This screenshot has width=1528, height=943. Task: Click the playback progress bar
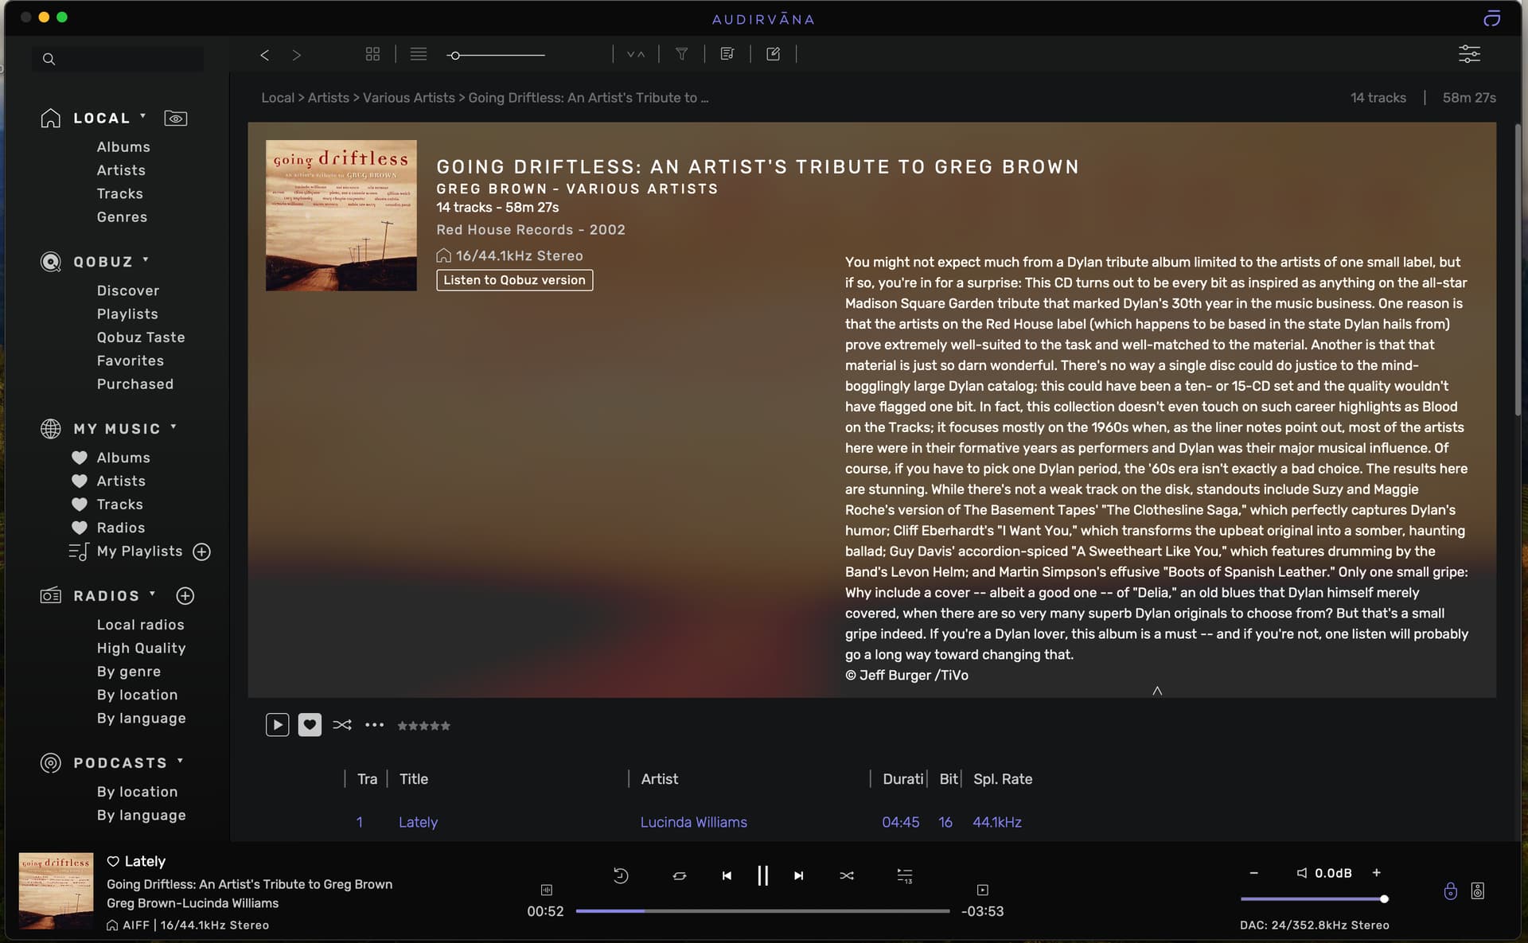pyautogui.click(x=762, y=910)
